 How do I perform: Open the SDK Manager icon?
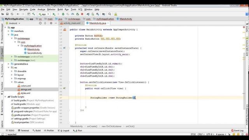coord(98,14)
